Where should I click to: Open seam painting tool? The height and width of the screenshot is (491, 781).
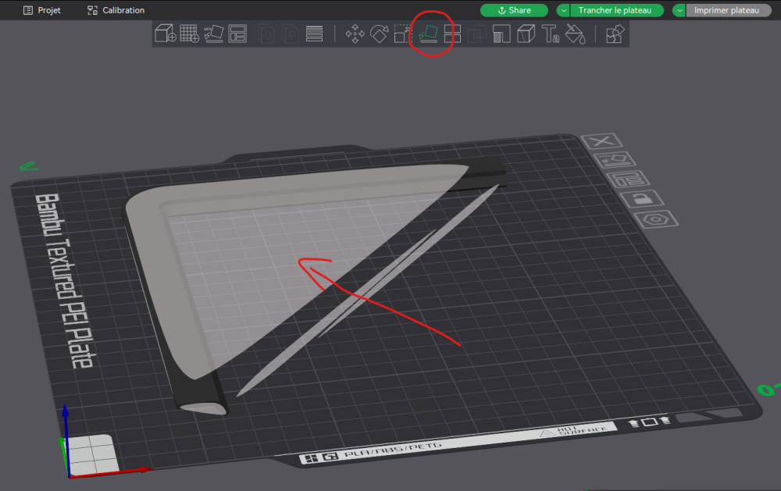[526, 34]
